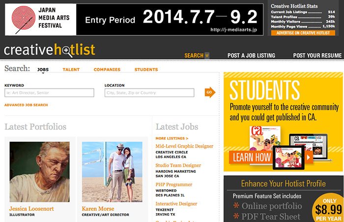Open Karen Morse portfolio beach photo thumbnail
344x222 pixels.
(112, 172)
